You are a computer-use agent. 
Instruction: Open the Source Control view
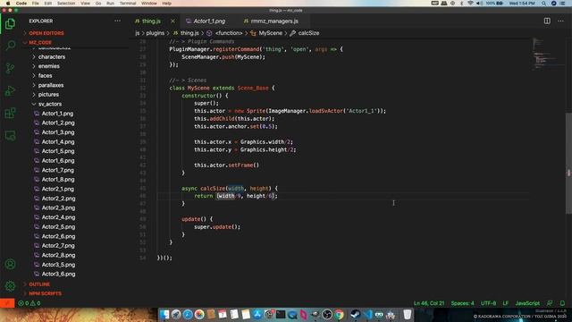coord(10,68)
